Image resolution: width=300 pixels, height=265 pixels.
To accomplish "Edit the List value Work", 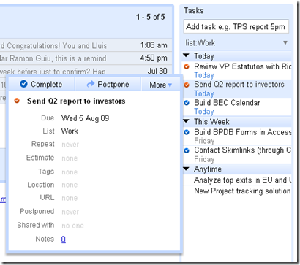I will tap(70, 131).
